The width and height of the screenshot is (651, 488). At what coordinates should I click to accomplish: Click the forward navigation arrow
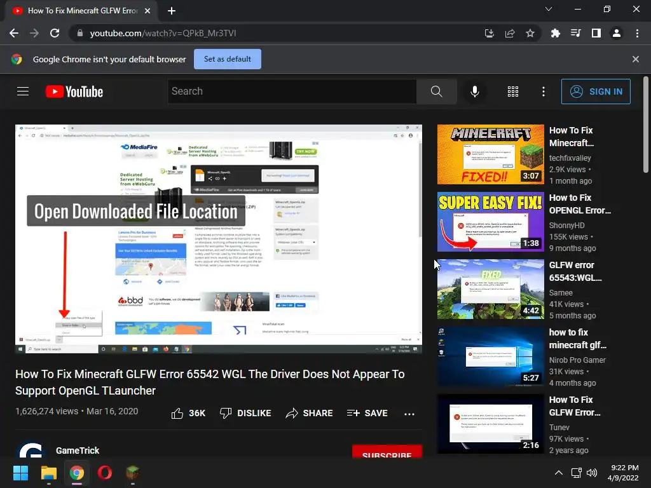[x=34, y=33]
